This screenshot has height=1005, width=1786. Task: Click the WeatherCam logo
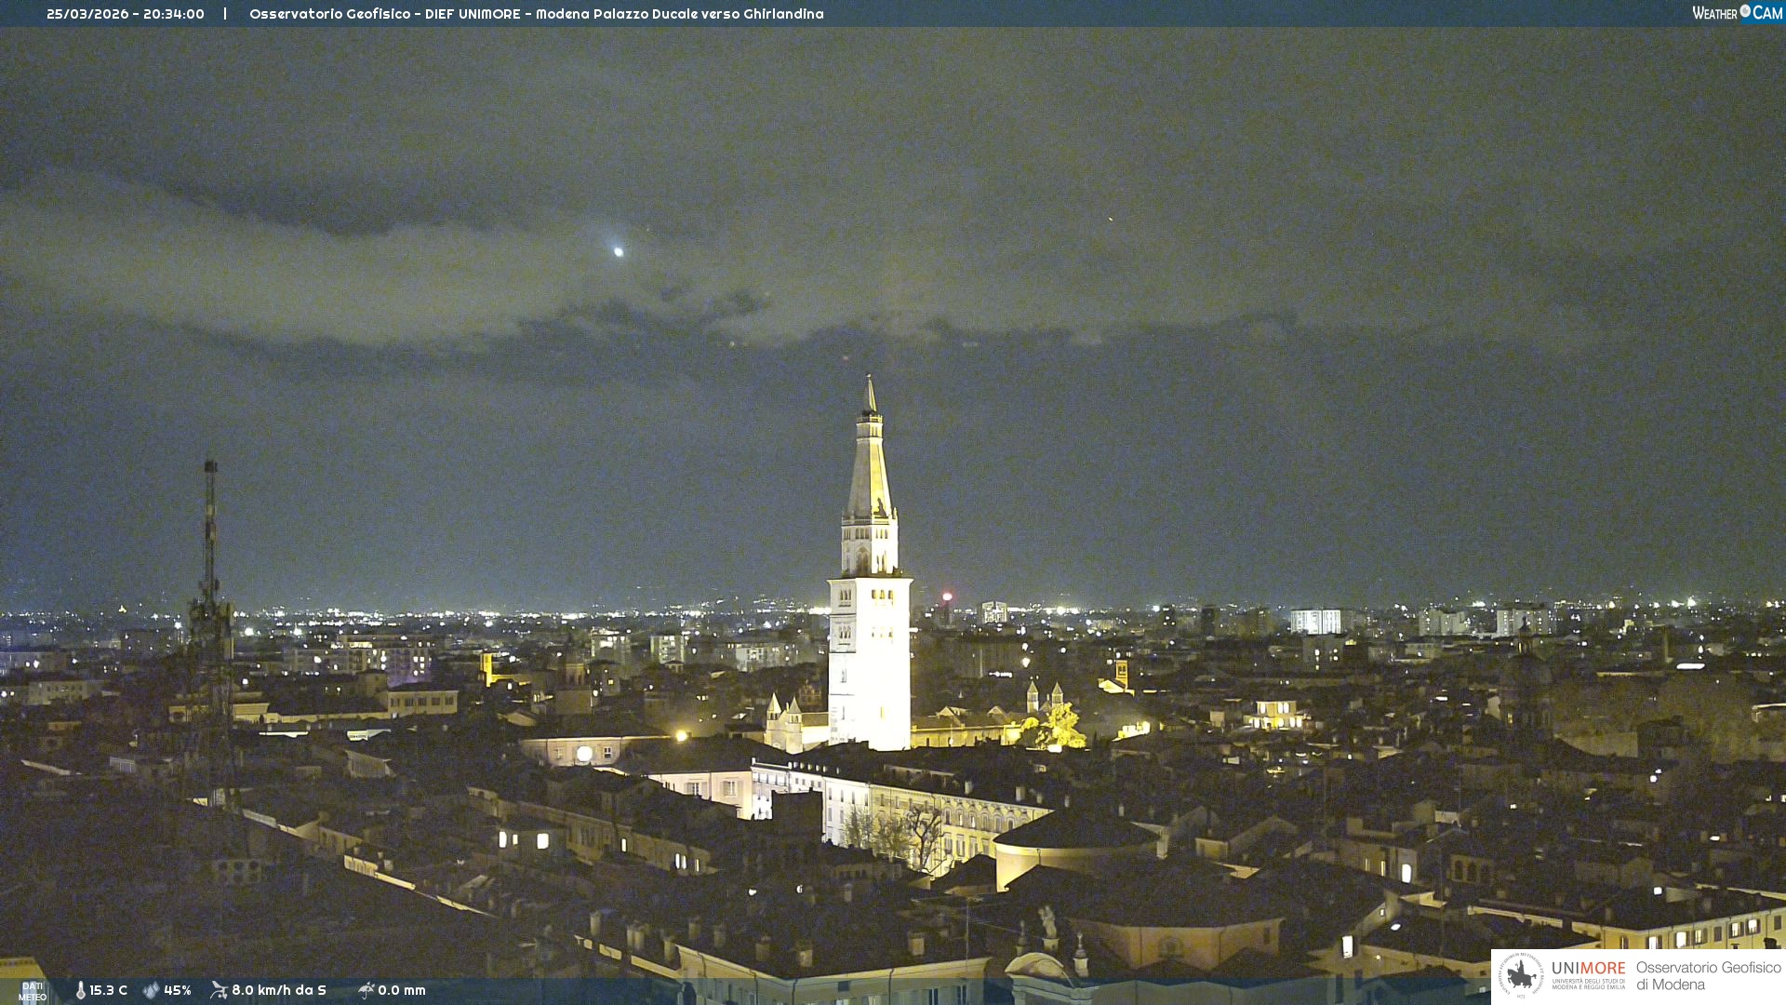(x=1736, y=13)
